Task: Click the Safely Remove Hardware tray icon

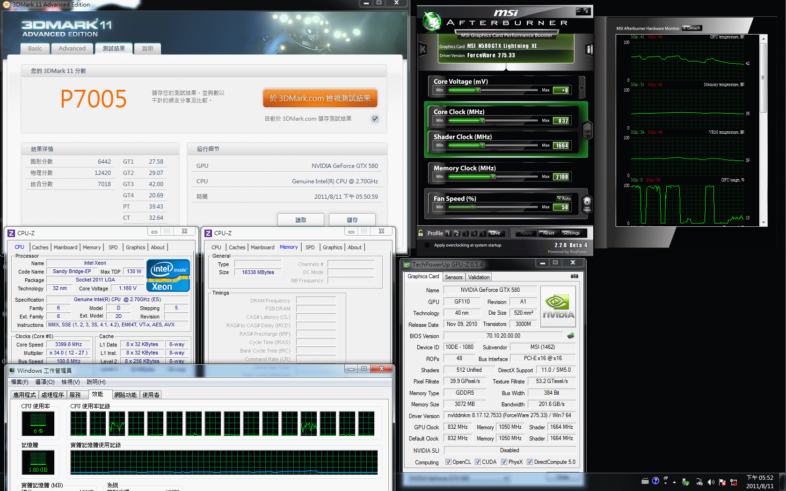Action: tap(686, 482)
